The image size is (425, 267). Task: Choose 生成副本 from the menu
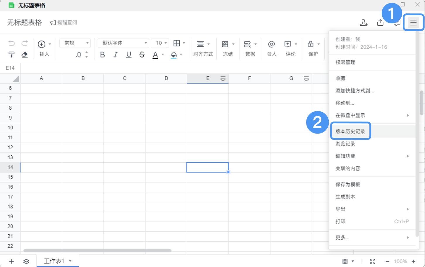click(345, 197)
